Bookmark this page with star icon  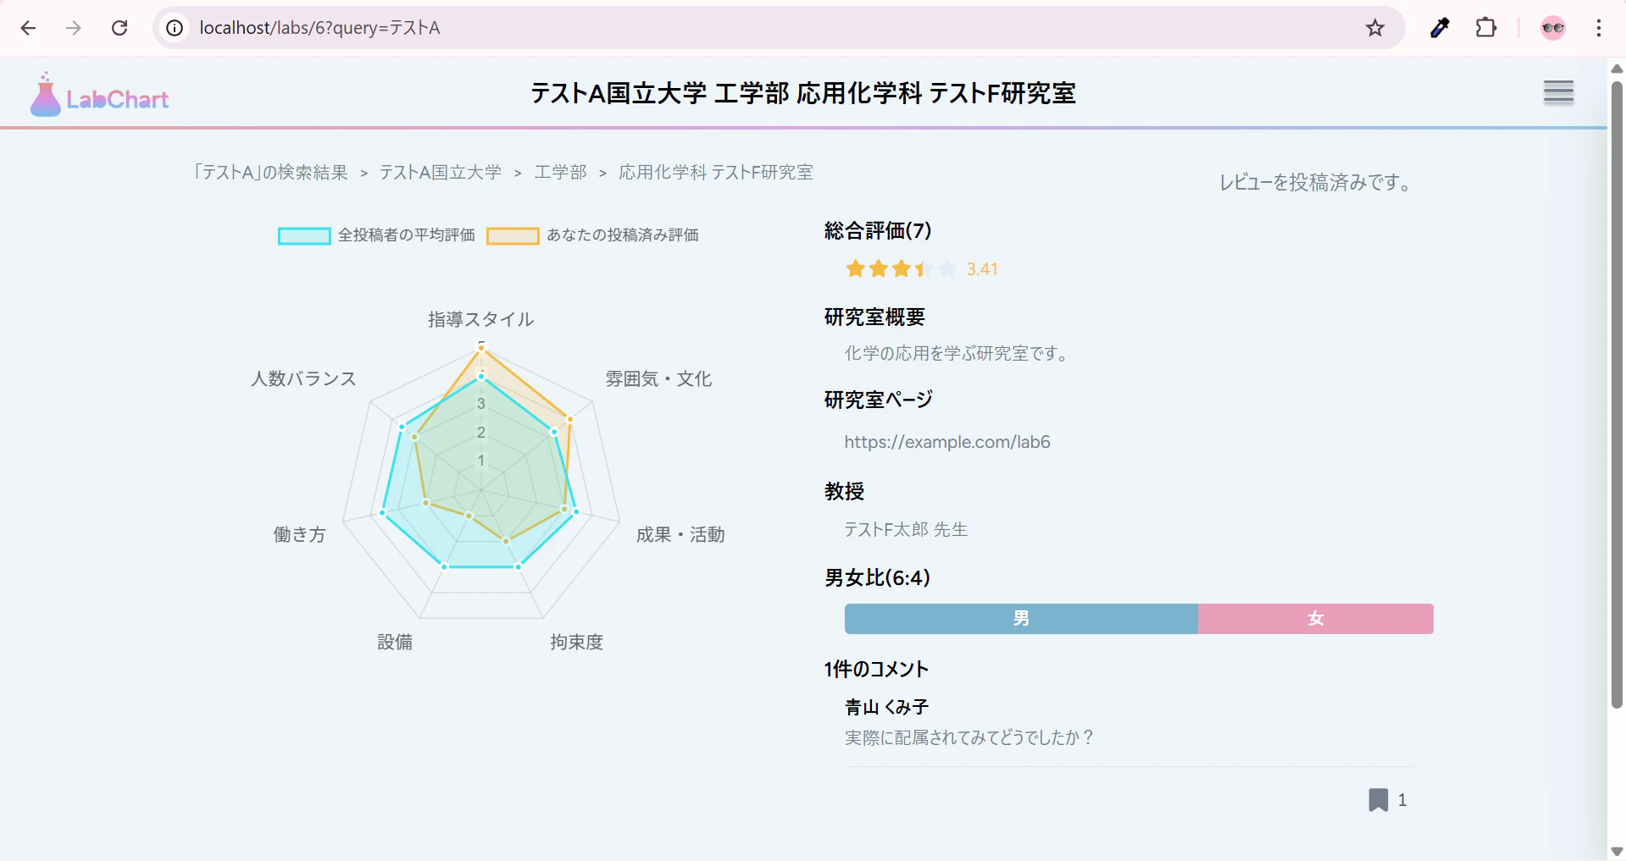point(1374,28)
